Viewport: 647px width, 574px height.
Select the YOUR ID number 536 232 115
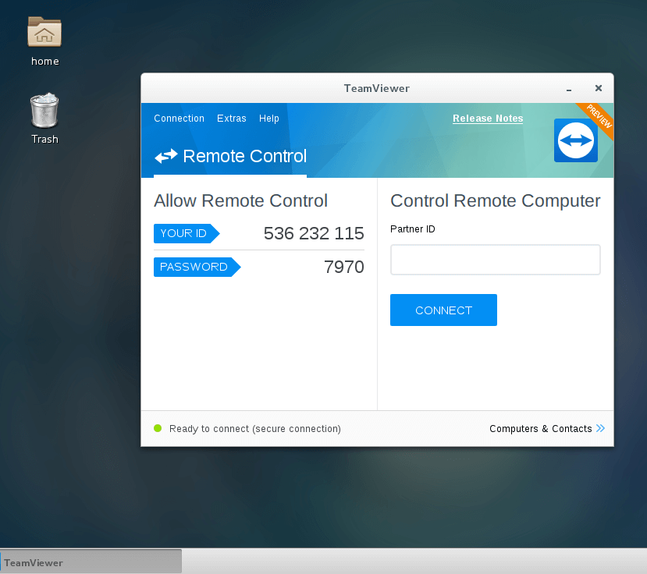point(314,233)
